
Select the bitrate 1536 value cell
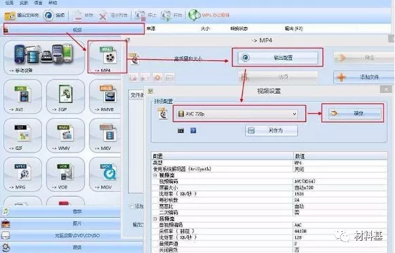pyautogui.click(x=340, y=194)
